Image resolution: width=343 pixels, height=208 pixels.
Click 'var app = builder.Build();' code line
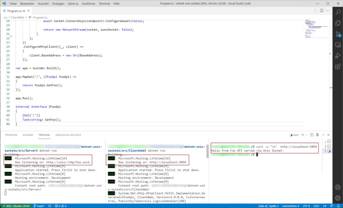pyautogui.click(x=38, y=68)
